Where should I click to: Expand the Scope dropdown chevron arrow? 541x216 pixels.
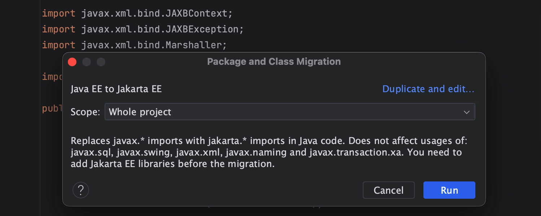pos(467,112)
